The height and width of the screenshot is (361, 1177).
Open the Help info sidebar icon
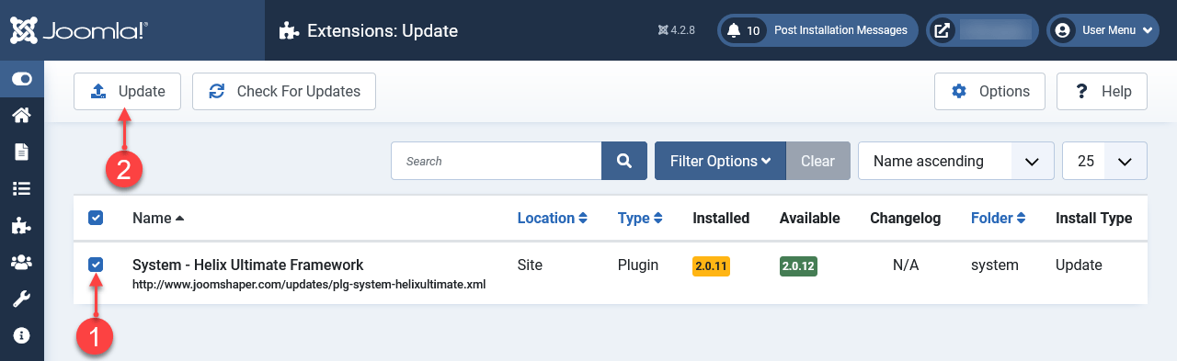tap(21, 335)
